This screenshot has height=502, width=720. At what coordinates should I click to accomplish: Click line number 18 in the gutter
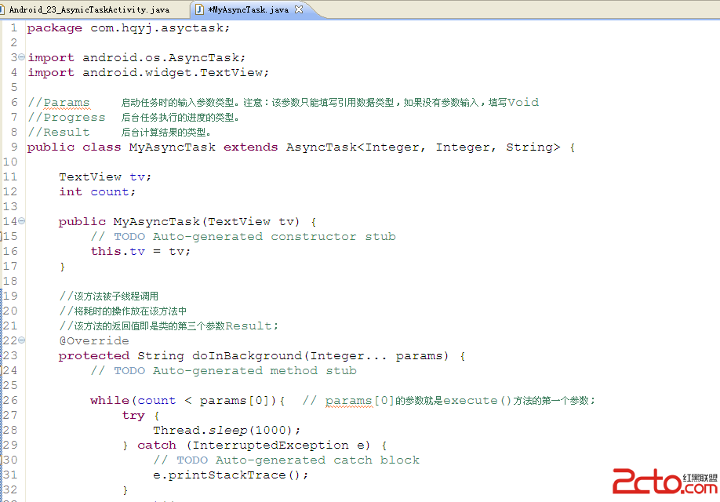(10, 281)
